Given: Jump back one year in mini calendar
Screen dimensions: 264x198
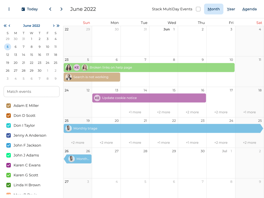Looking at the screenshot, I should point(5,26).
